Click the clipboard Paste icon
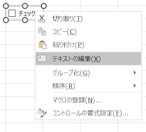The width and height of the screenshot is (146, 132). (42, 44)
